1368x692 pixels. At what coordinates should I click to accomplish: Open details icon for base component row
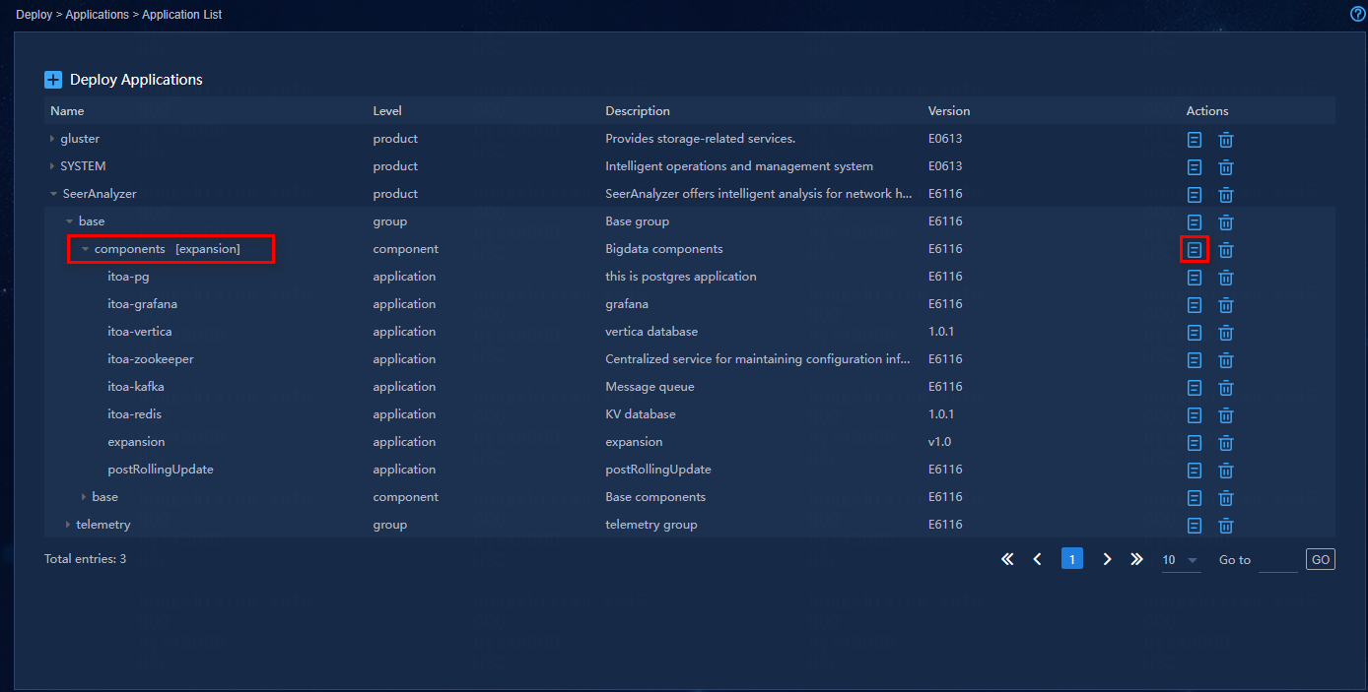1195,498
